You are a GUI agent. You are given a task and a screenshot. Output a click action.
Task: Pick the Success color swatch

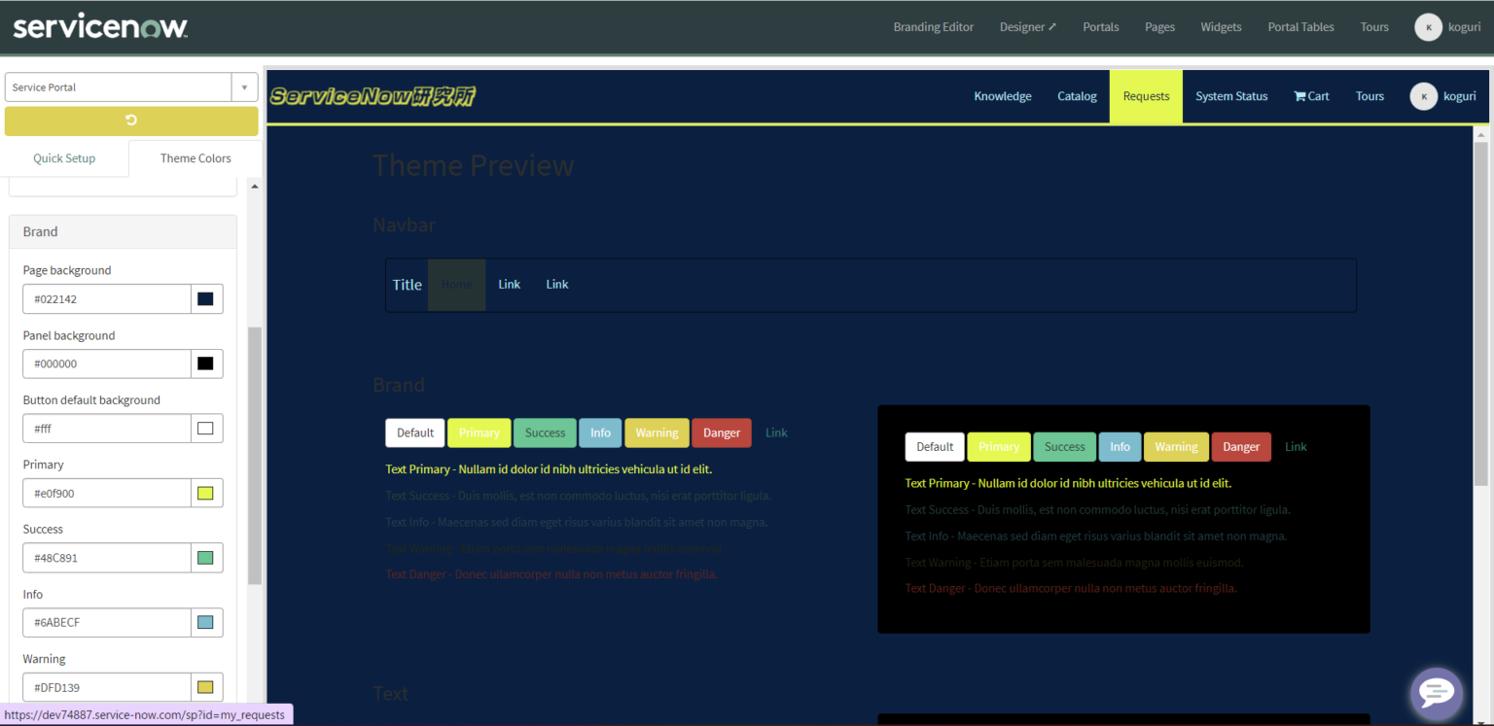[205, 558]
